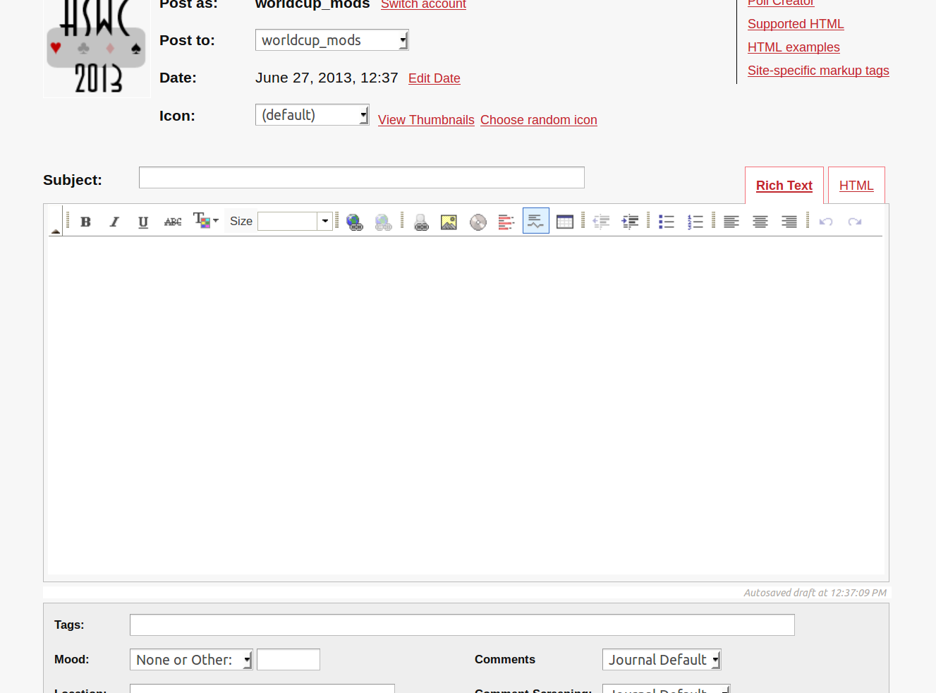This screenshot has height=693, width=936.
Task: Open the Icon (default) dropdown
Action: click(312, 115)
